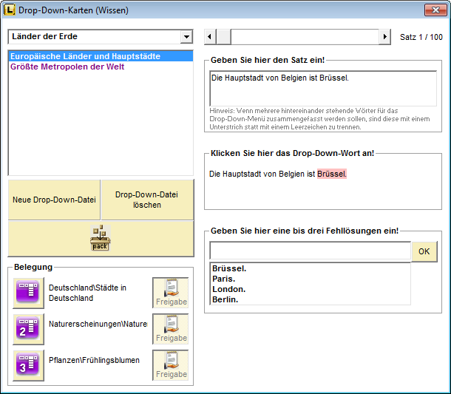The image size is (451, 394).
Task: Click Drop-Down-Datei löschen button
Action: pyautogui.click(x=147, y=200)
